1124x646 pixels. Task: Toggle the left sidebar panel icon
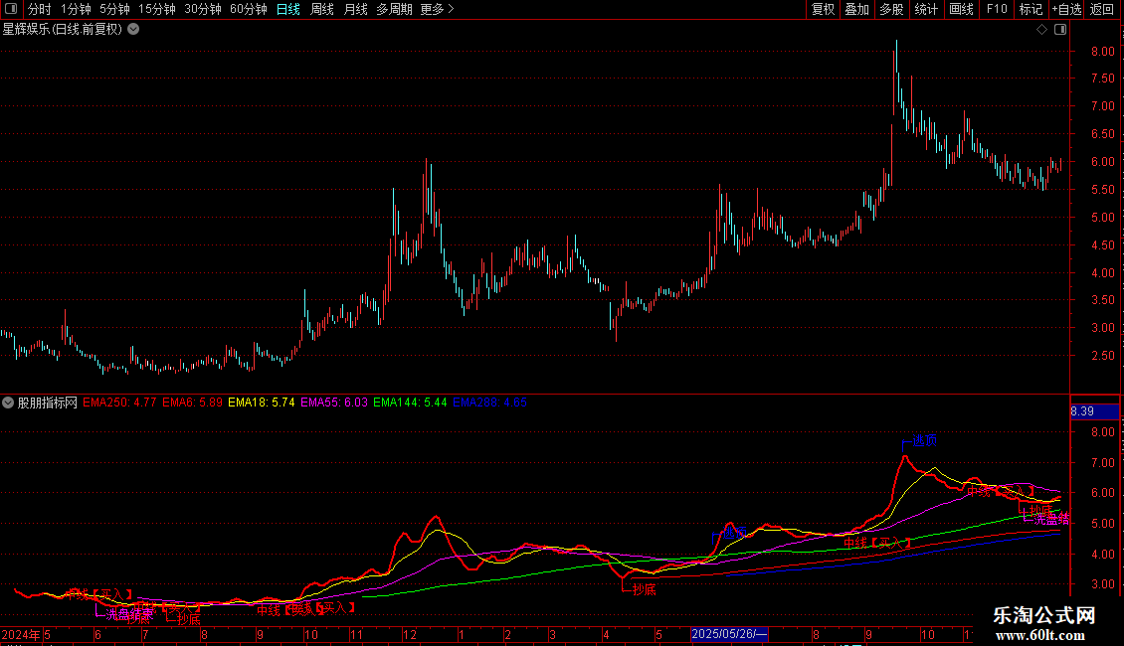[x=11, y=9]
